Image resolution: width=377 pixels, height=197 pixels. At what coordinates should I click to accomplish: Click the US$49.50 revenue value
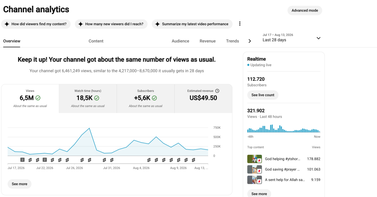point(203,98)
